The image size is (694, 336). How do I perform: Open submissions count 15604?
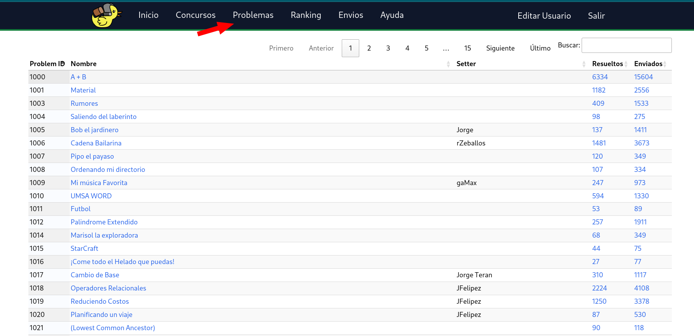(x=643, y=77)
